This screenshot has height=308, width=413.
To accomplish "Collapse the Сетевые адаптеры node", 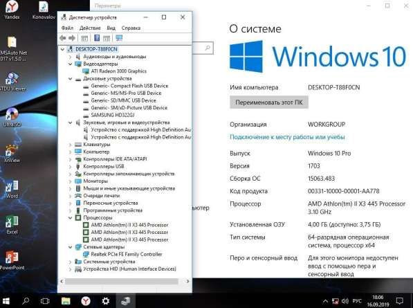I will coord(70,247).
